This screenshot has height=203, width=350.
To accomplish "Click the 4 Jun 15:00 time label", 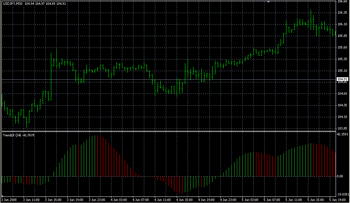I will [184, 200].
